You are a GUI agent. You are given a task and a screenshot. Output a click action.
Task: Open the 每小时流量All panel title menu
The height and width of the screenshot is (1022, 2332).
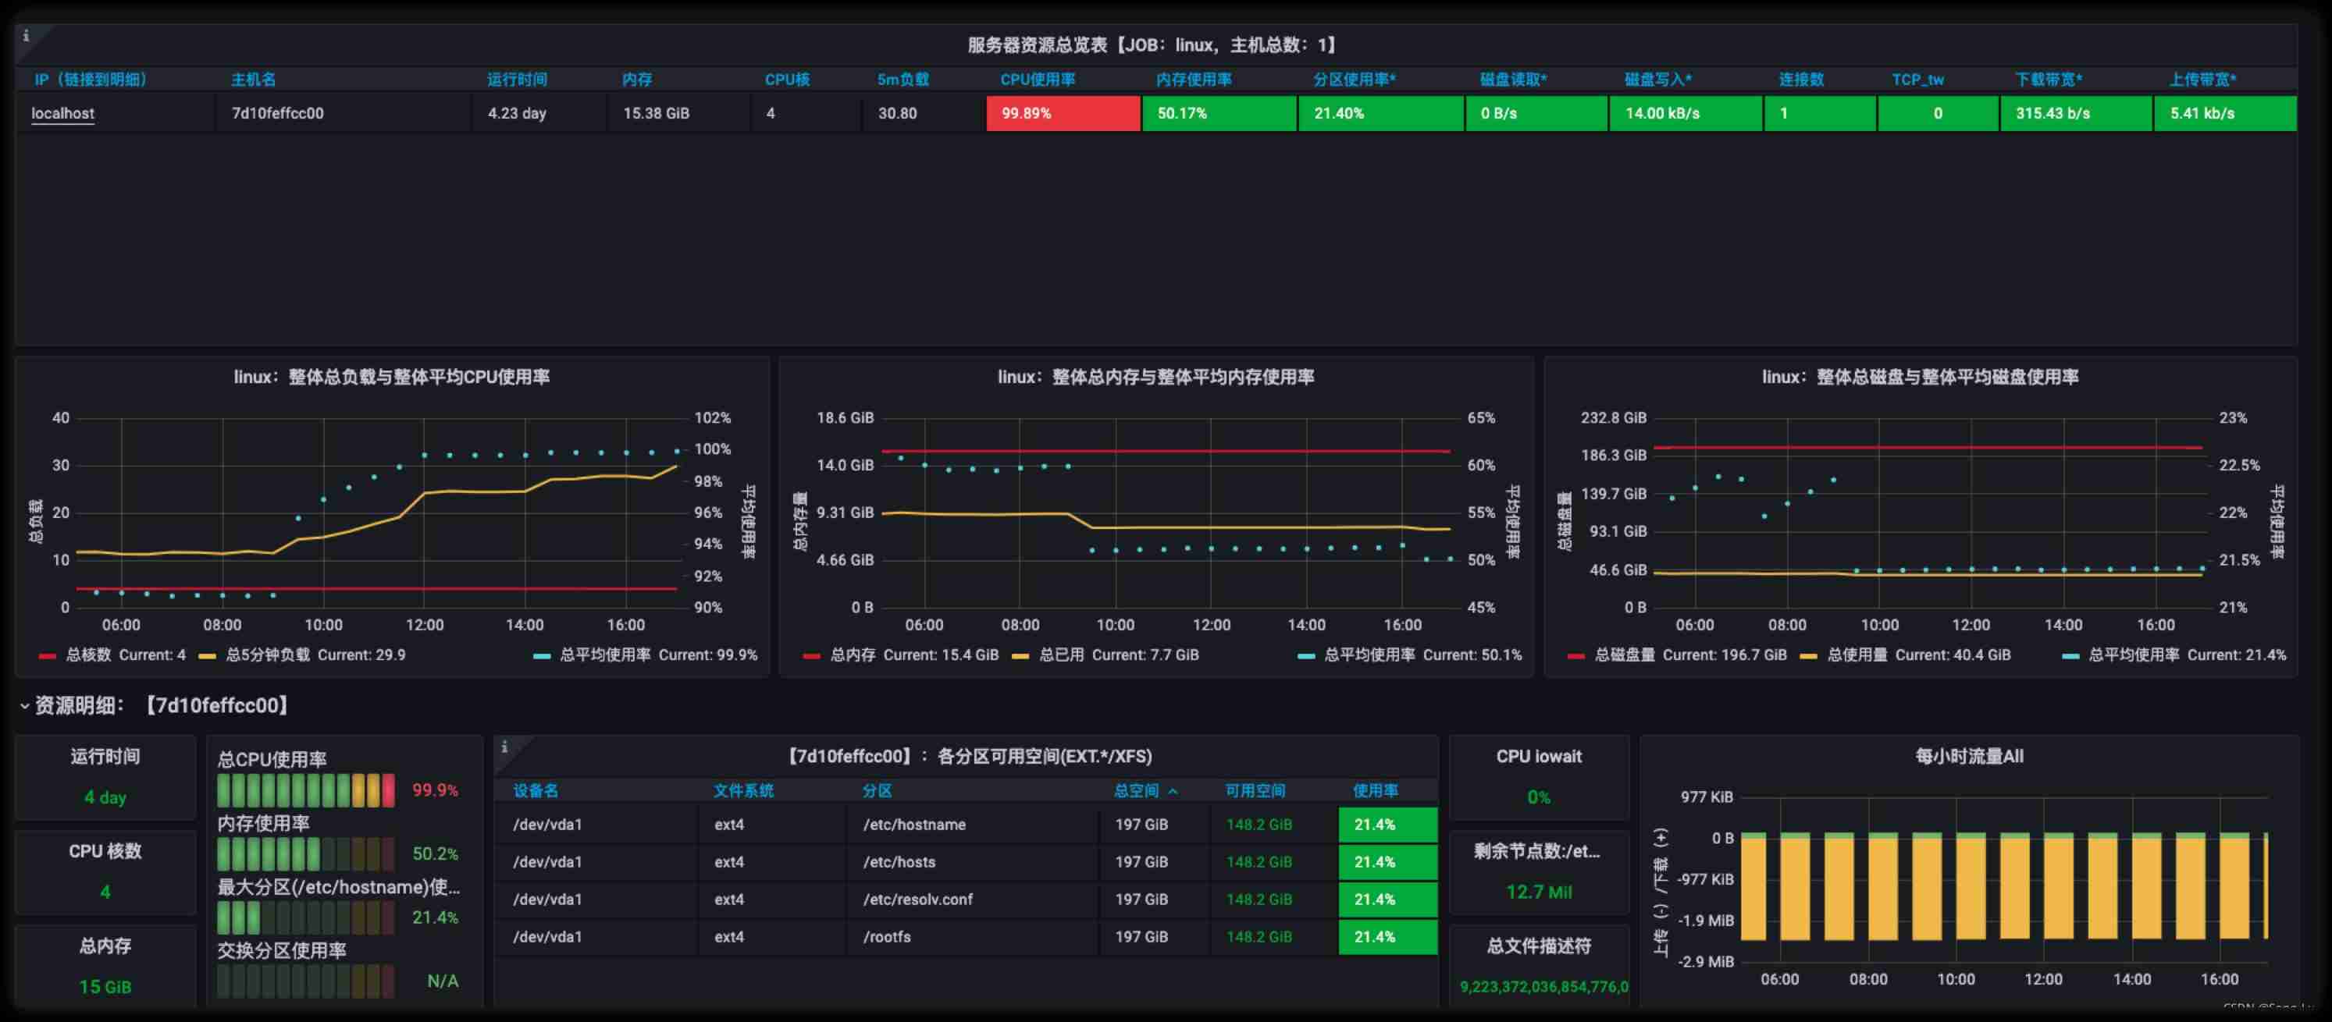(1969, 756)
